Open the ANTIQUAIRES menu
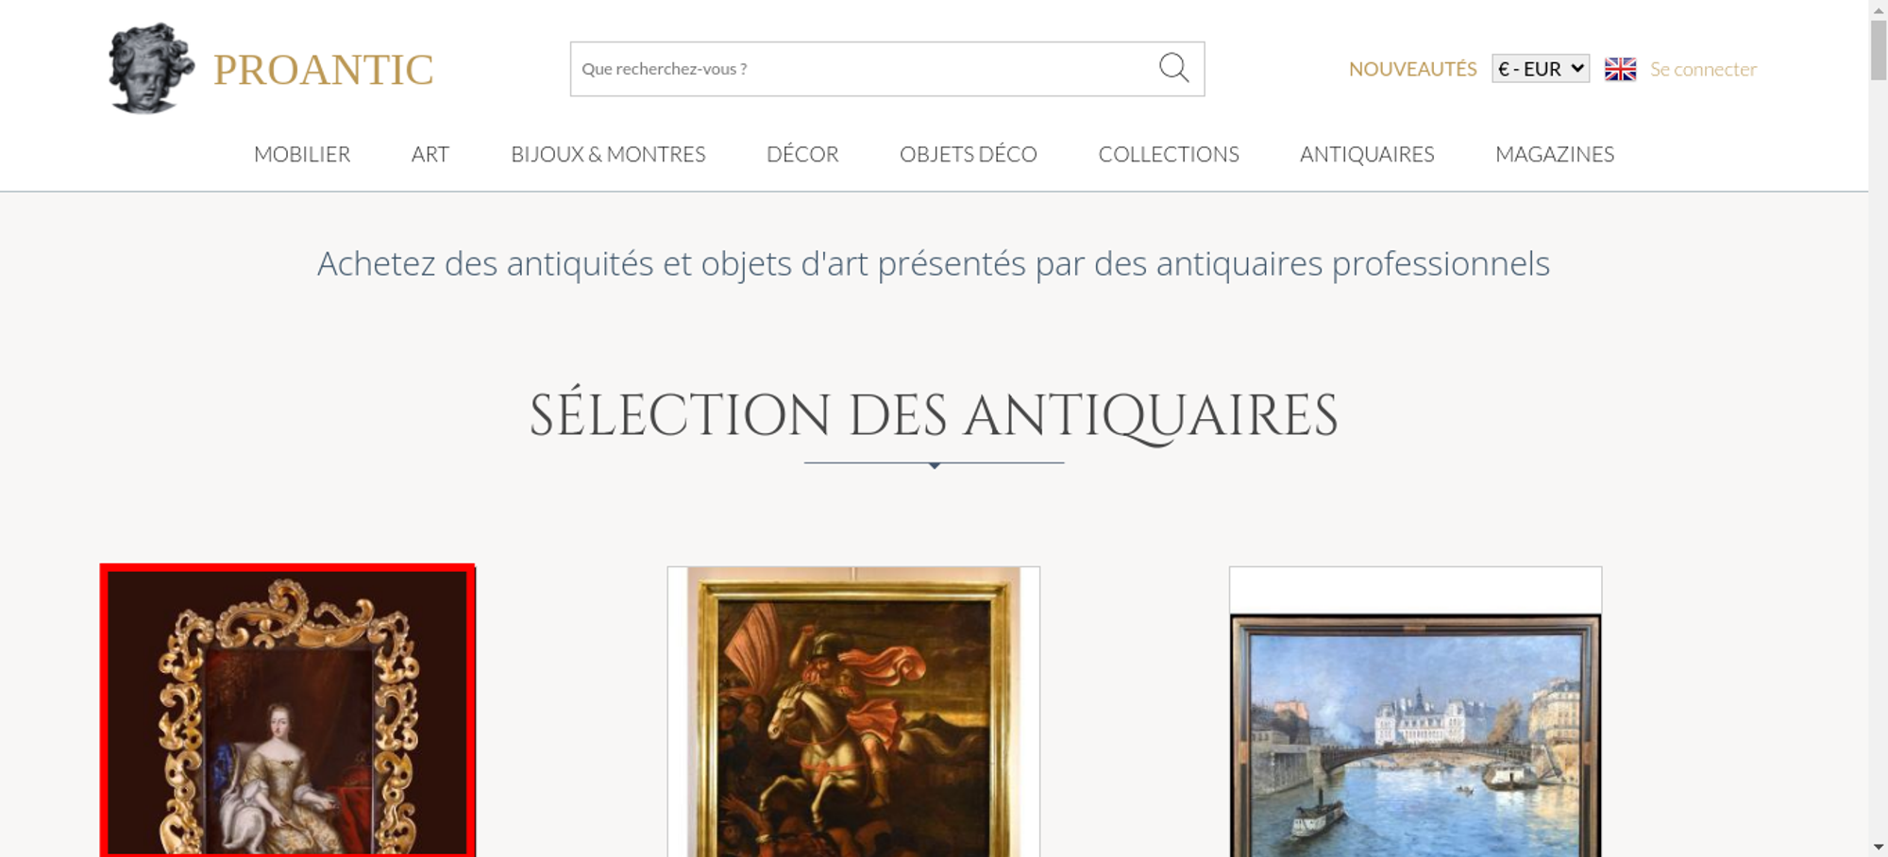This screenshot has height=857, width=1888. 1367,154
